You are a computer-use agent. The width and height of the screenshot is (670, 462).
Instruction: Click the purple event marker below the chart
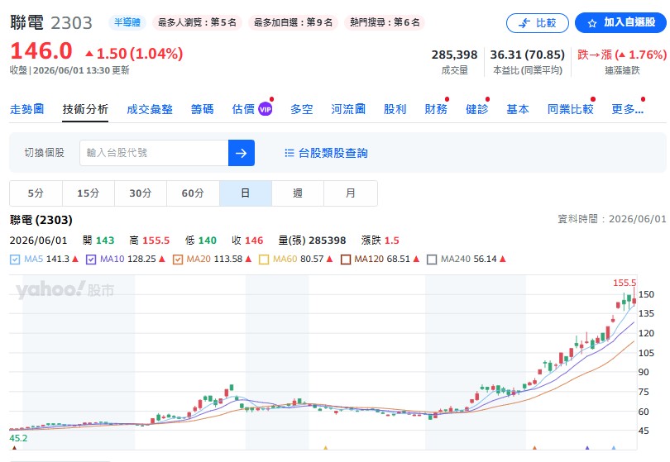(587, 448)
